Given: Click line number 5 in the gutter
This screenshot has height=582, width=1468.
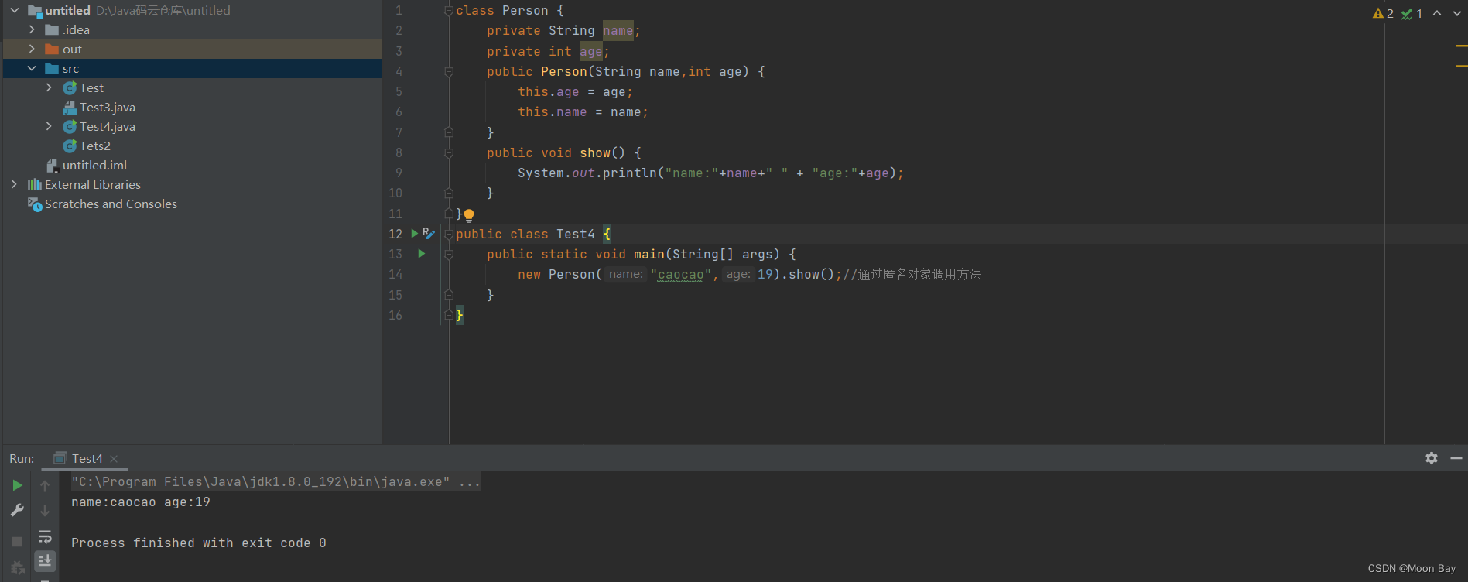Looking at the screenshot, I should click(399, 91).
